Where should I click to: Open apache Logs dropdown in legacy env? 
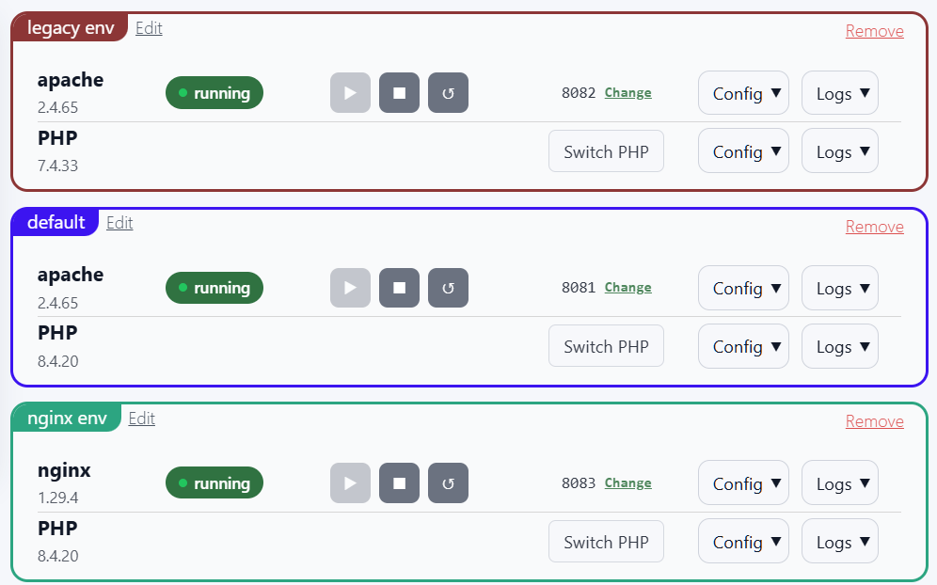pos(839,92)
